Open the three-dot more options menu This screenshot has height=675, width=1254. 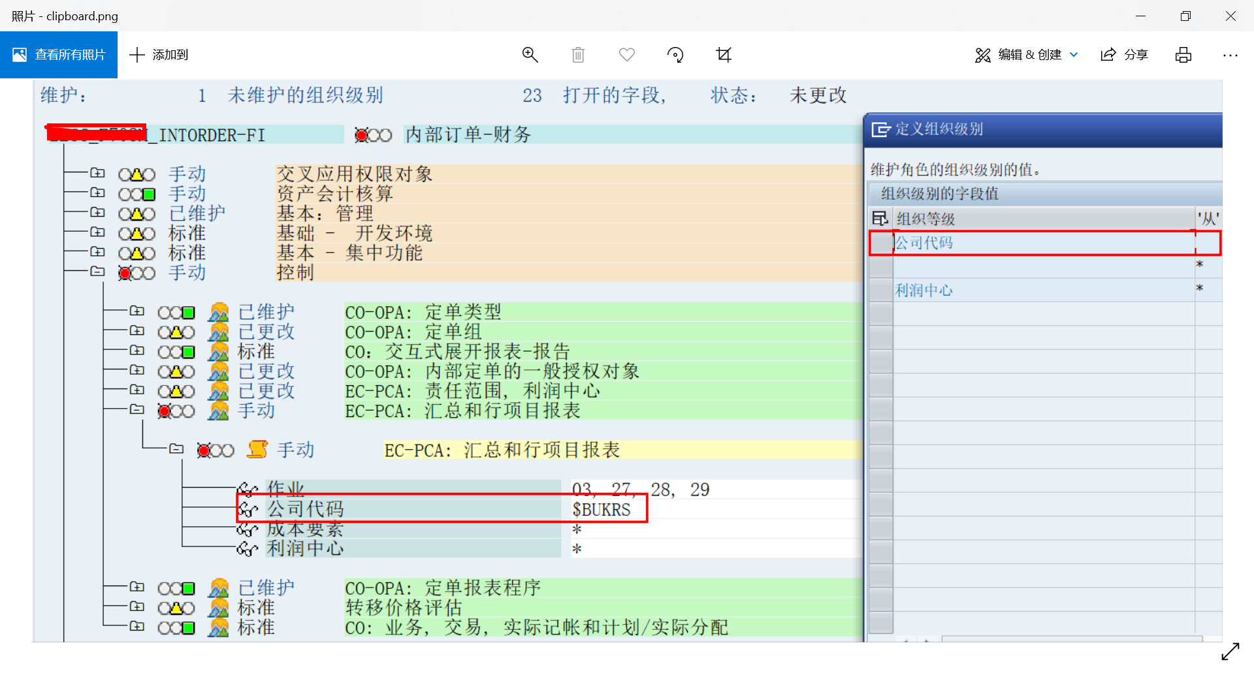pyautogui.click(x=1230, y=55)
